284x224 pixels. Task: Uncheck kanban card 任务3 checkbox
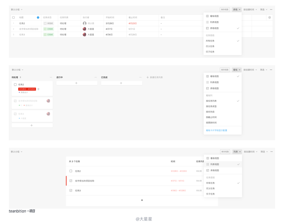(15, 114)
